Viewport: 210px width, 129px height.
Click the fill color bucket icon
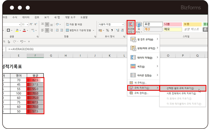[x=17, y=30]
